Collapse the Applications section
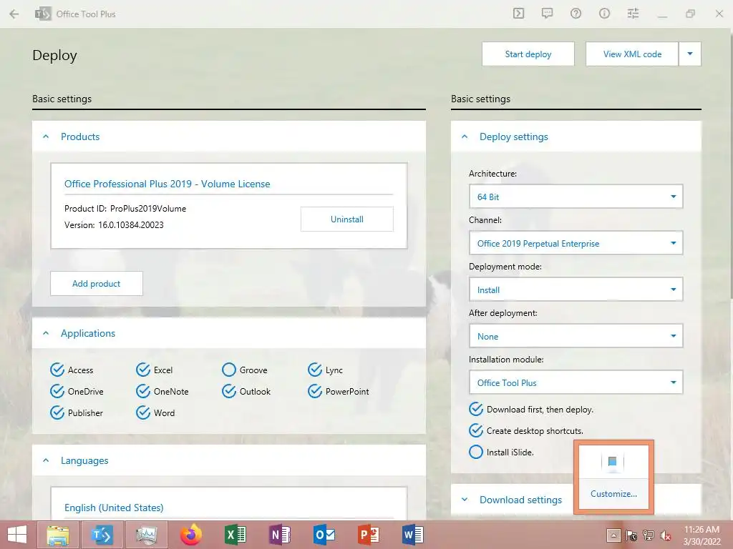The height and width of the screenshot is (549, 733). point(46,333)
